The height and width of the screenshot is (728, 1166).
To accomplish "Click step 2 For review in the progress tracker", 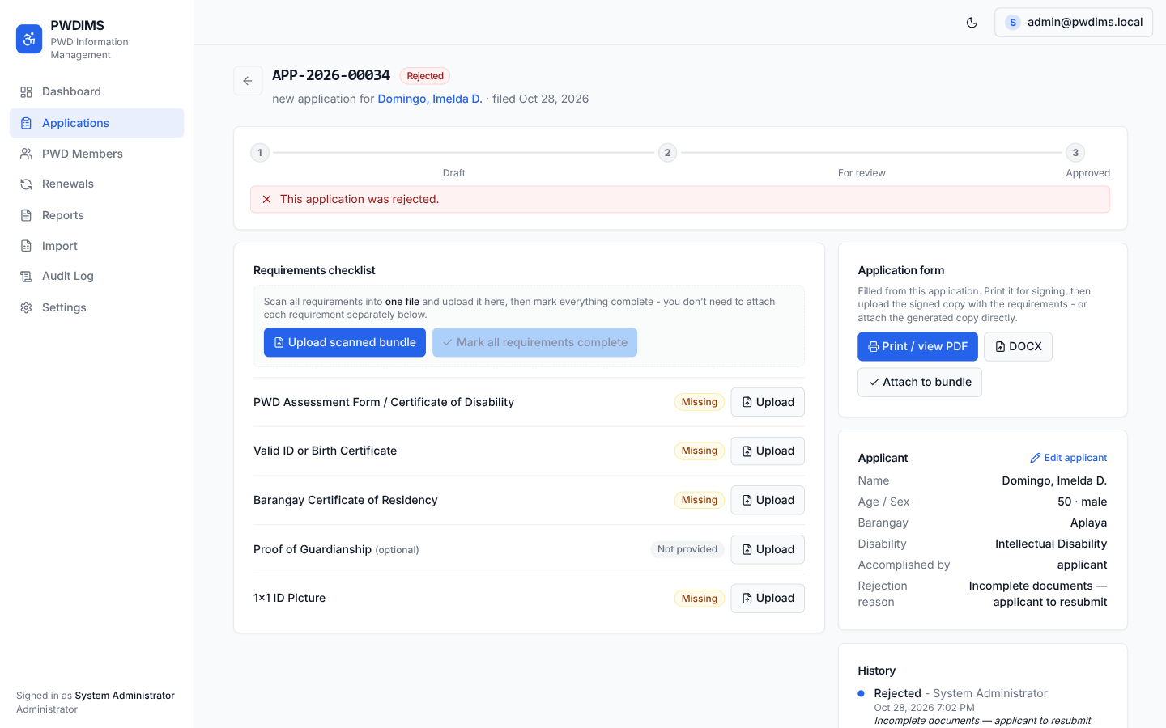I will pos(667,153).
